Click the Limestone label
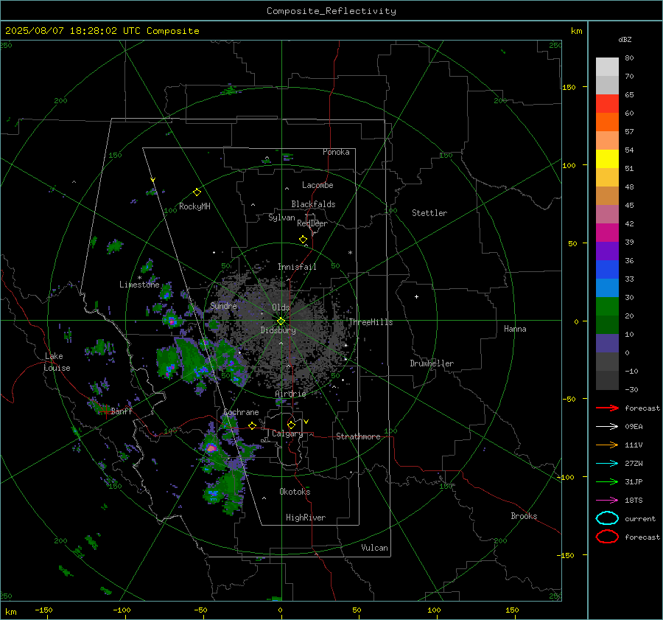The image size is (663, 620). point(139,285)
